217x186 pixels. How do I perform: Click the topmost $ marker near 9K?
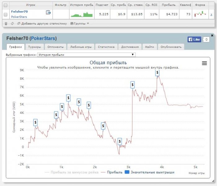pyautogui.click(x=157, y=73)
